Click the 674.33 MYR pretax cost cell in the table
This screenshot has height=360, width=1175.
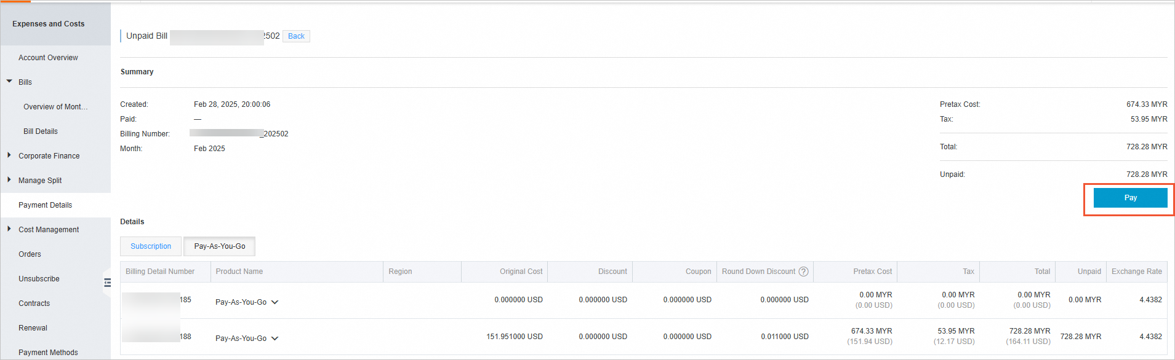pos(872,331)
